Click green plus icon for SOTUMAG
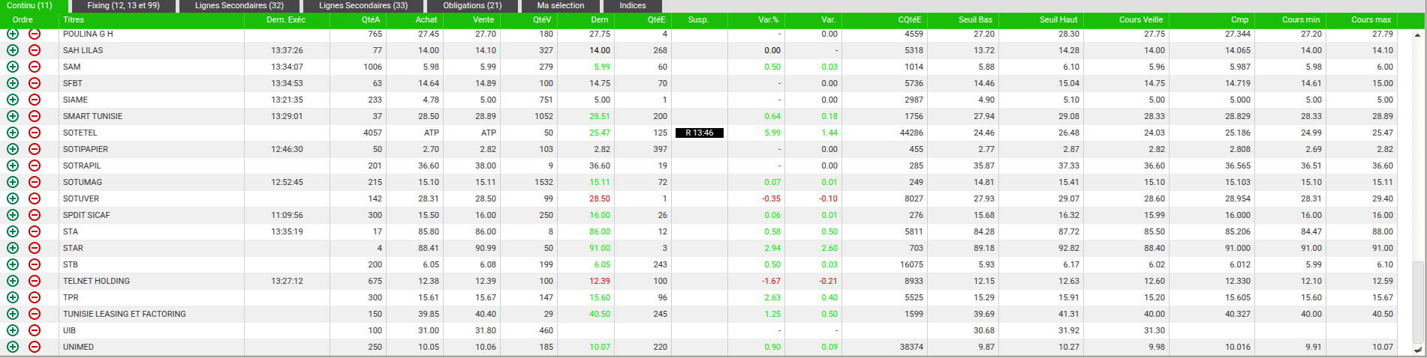 (x=13, y=182)
